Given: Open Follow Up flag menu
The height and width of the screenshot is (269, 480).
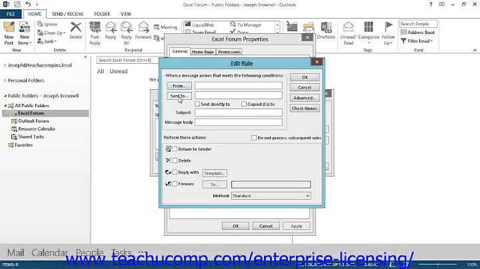Looking at the screenshot, I should point(388,33).
